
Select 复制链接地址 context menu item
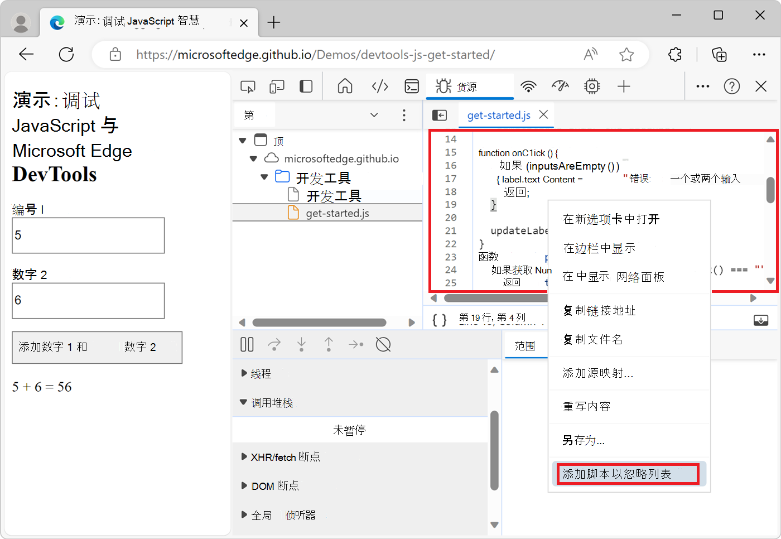pos(629,311)
